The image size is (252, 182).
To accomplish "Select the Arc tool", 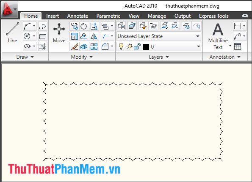I will [x=27, y=26].
